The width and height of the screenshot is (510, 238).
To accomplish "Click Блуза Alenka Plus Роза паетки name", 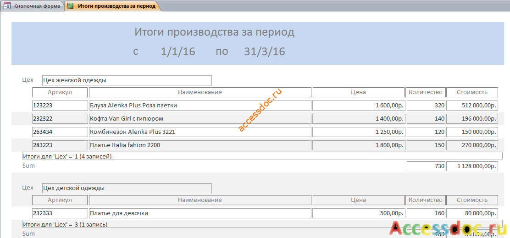I will pos(200,106).
